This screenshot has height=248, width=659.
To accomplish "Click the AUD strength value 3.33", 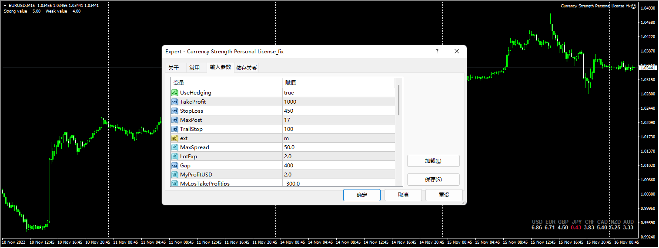I will [628, 228].
